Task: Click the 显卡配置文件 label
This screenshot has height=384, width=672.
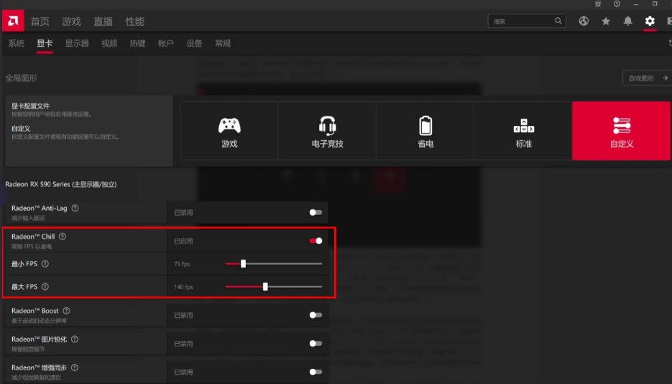Action: pyautogui.click(x=30, y=106)
